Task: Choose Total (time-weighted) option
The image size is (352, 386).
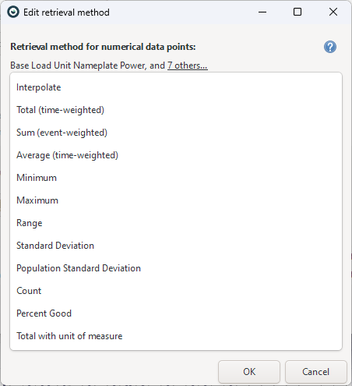Action: coord(176,110)
